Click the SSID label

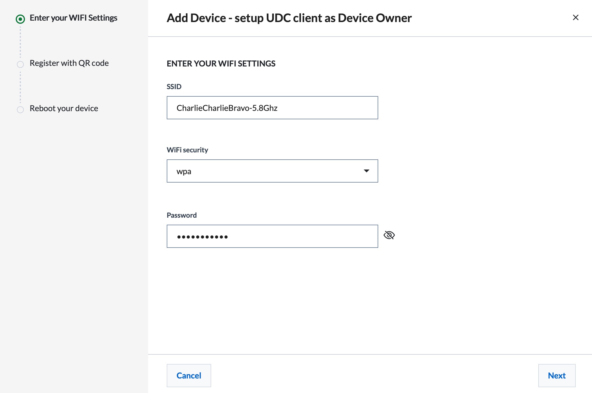click(x=174, y=86)
